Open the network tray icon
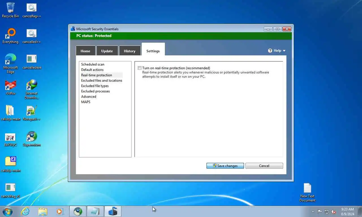The height and width of the screenshot is (217, 362). point(327,212)
